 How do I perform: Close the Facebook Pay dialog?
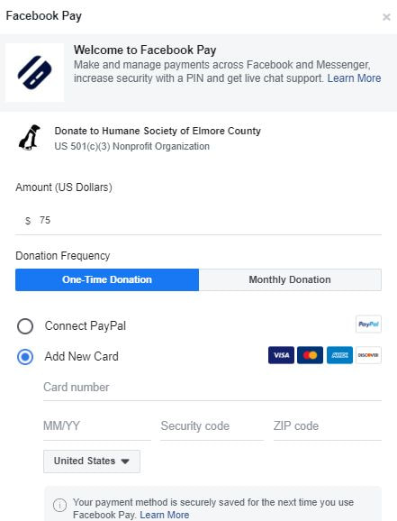tap(386, 17)
